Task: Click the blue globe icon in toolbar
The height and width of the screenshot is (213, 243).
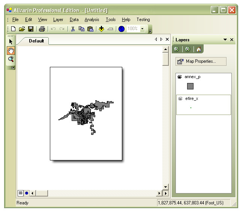Action: pyautogui.click(x=121, y=29)
